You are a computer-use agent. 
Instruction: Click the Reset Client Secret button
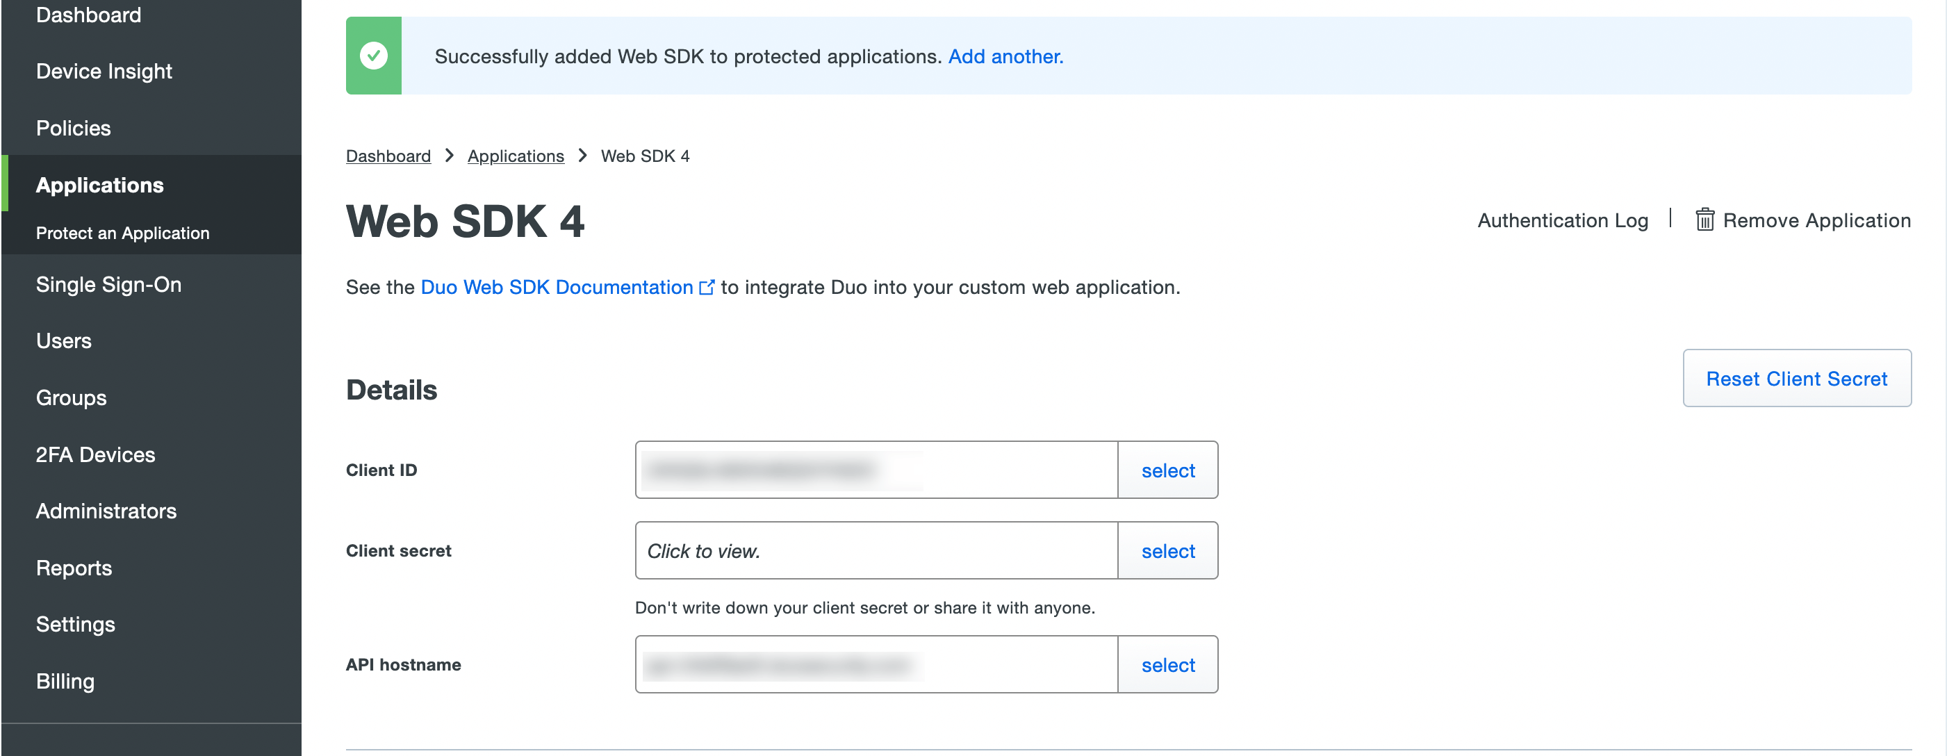1797,378
